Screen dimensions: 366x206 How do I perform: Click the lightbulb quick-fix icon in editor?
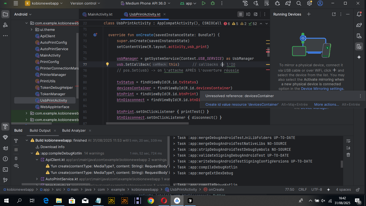107,64
